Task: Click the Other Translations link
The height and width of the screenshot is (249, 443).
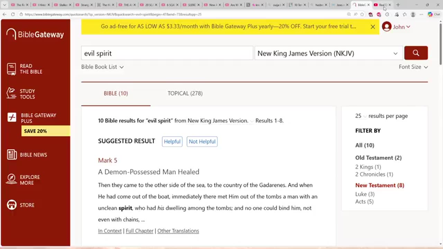Action: pyautogui.click(x=178, y=231)
